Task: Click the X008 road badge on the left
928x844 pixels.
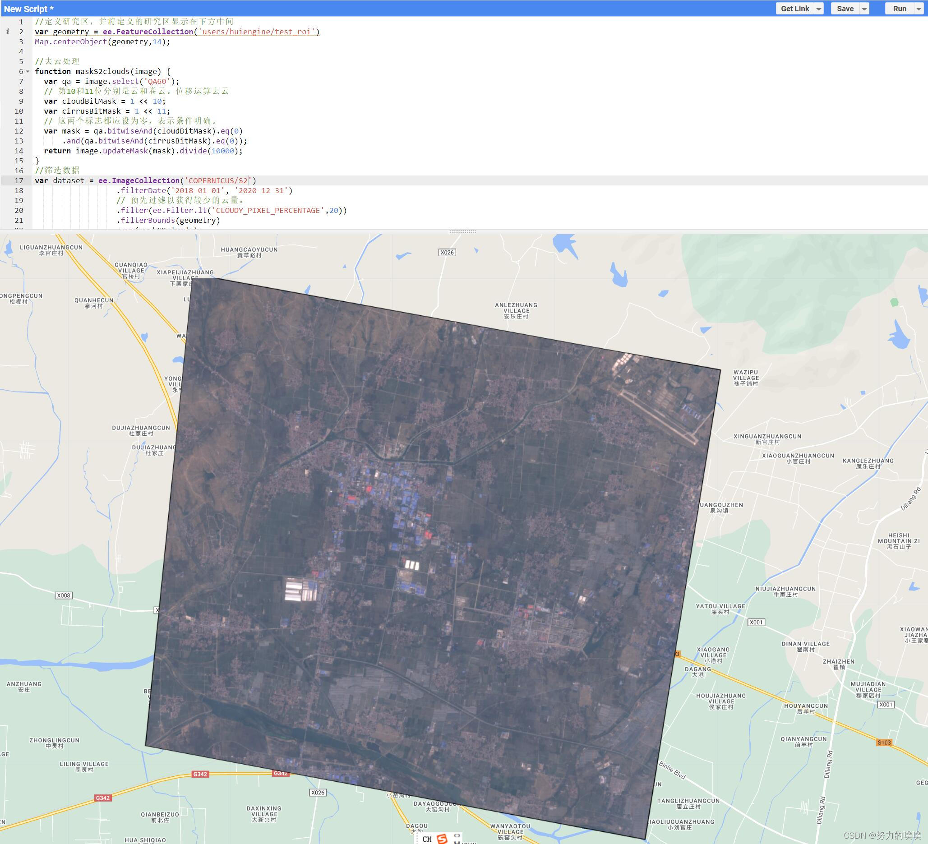Action: tap(64, 595)
